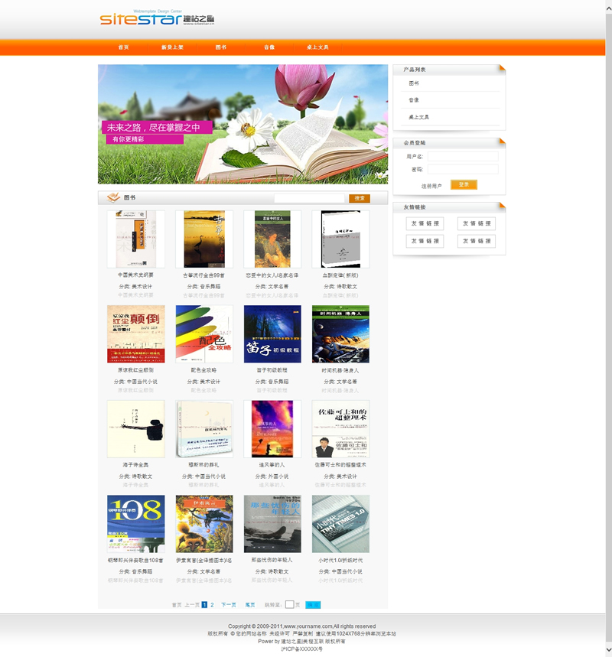This screenshot has height=657, width=612.
Task: Go to the 新货上架 navigation tab
Action: pos(172,47)
